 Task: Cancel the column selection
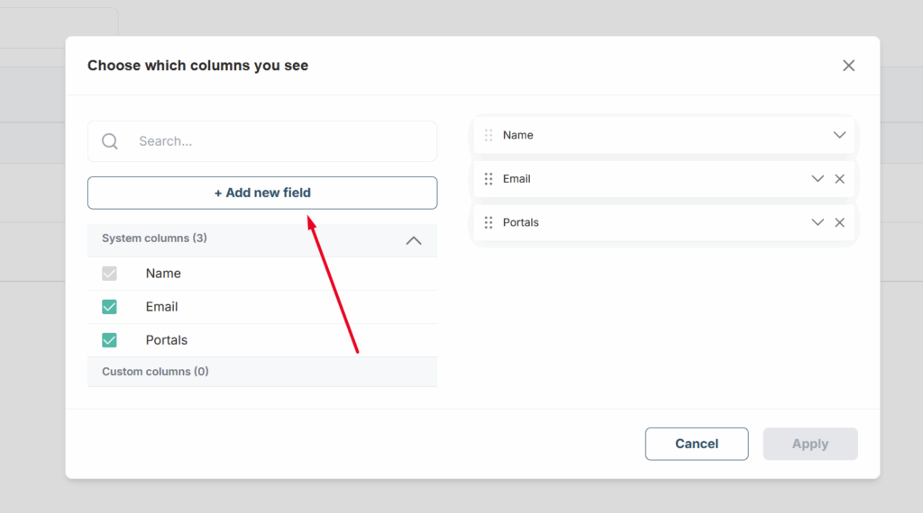point(697,444)
